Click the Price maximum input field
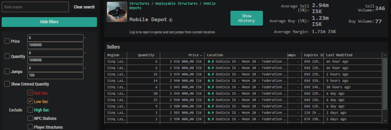 [x=55, y=45]
